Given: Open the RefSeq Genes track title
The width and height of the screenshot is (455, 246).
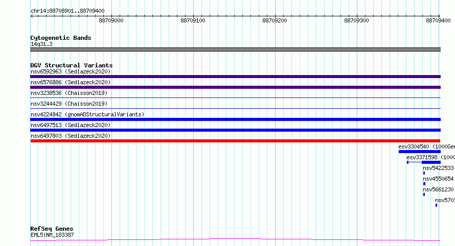Looking at the screenshot, I should (x=52, y=229).
